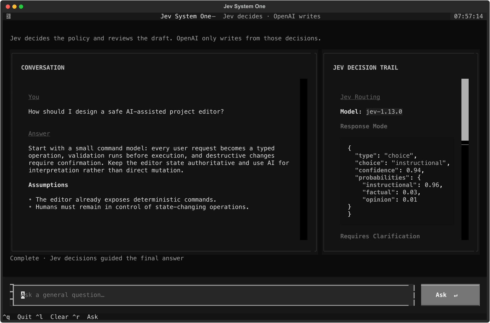Screen dimensions: 490x323
Task: Click the policy description line under header
Action: (x=165, y=38)
